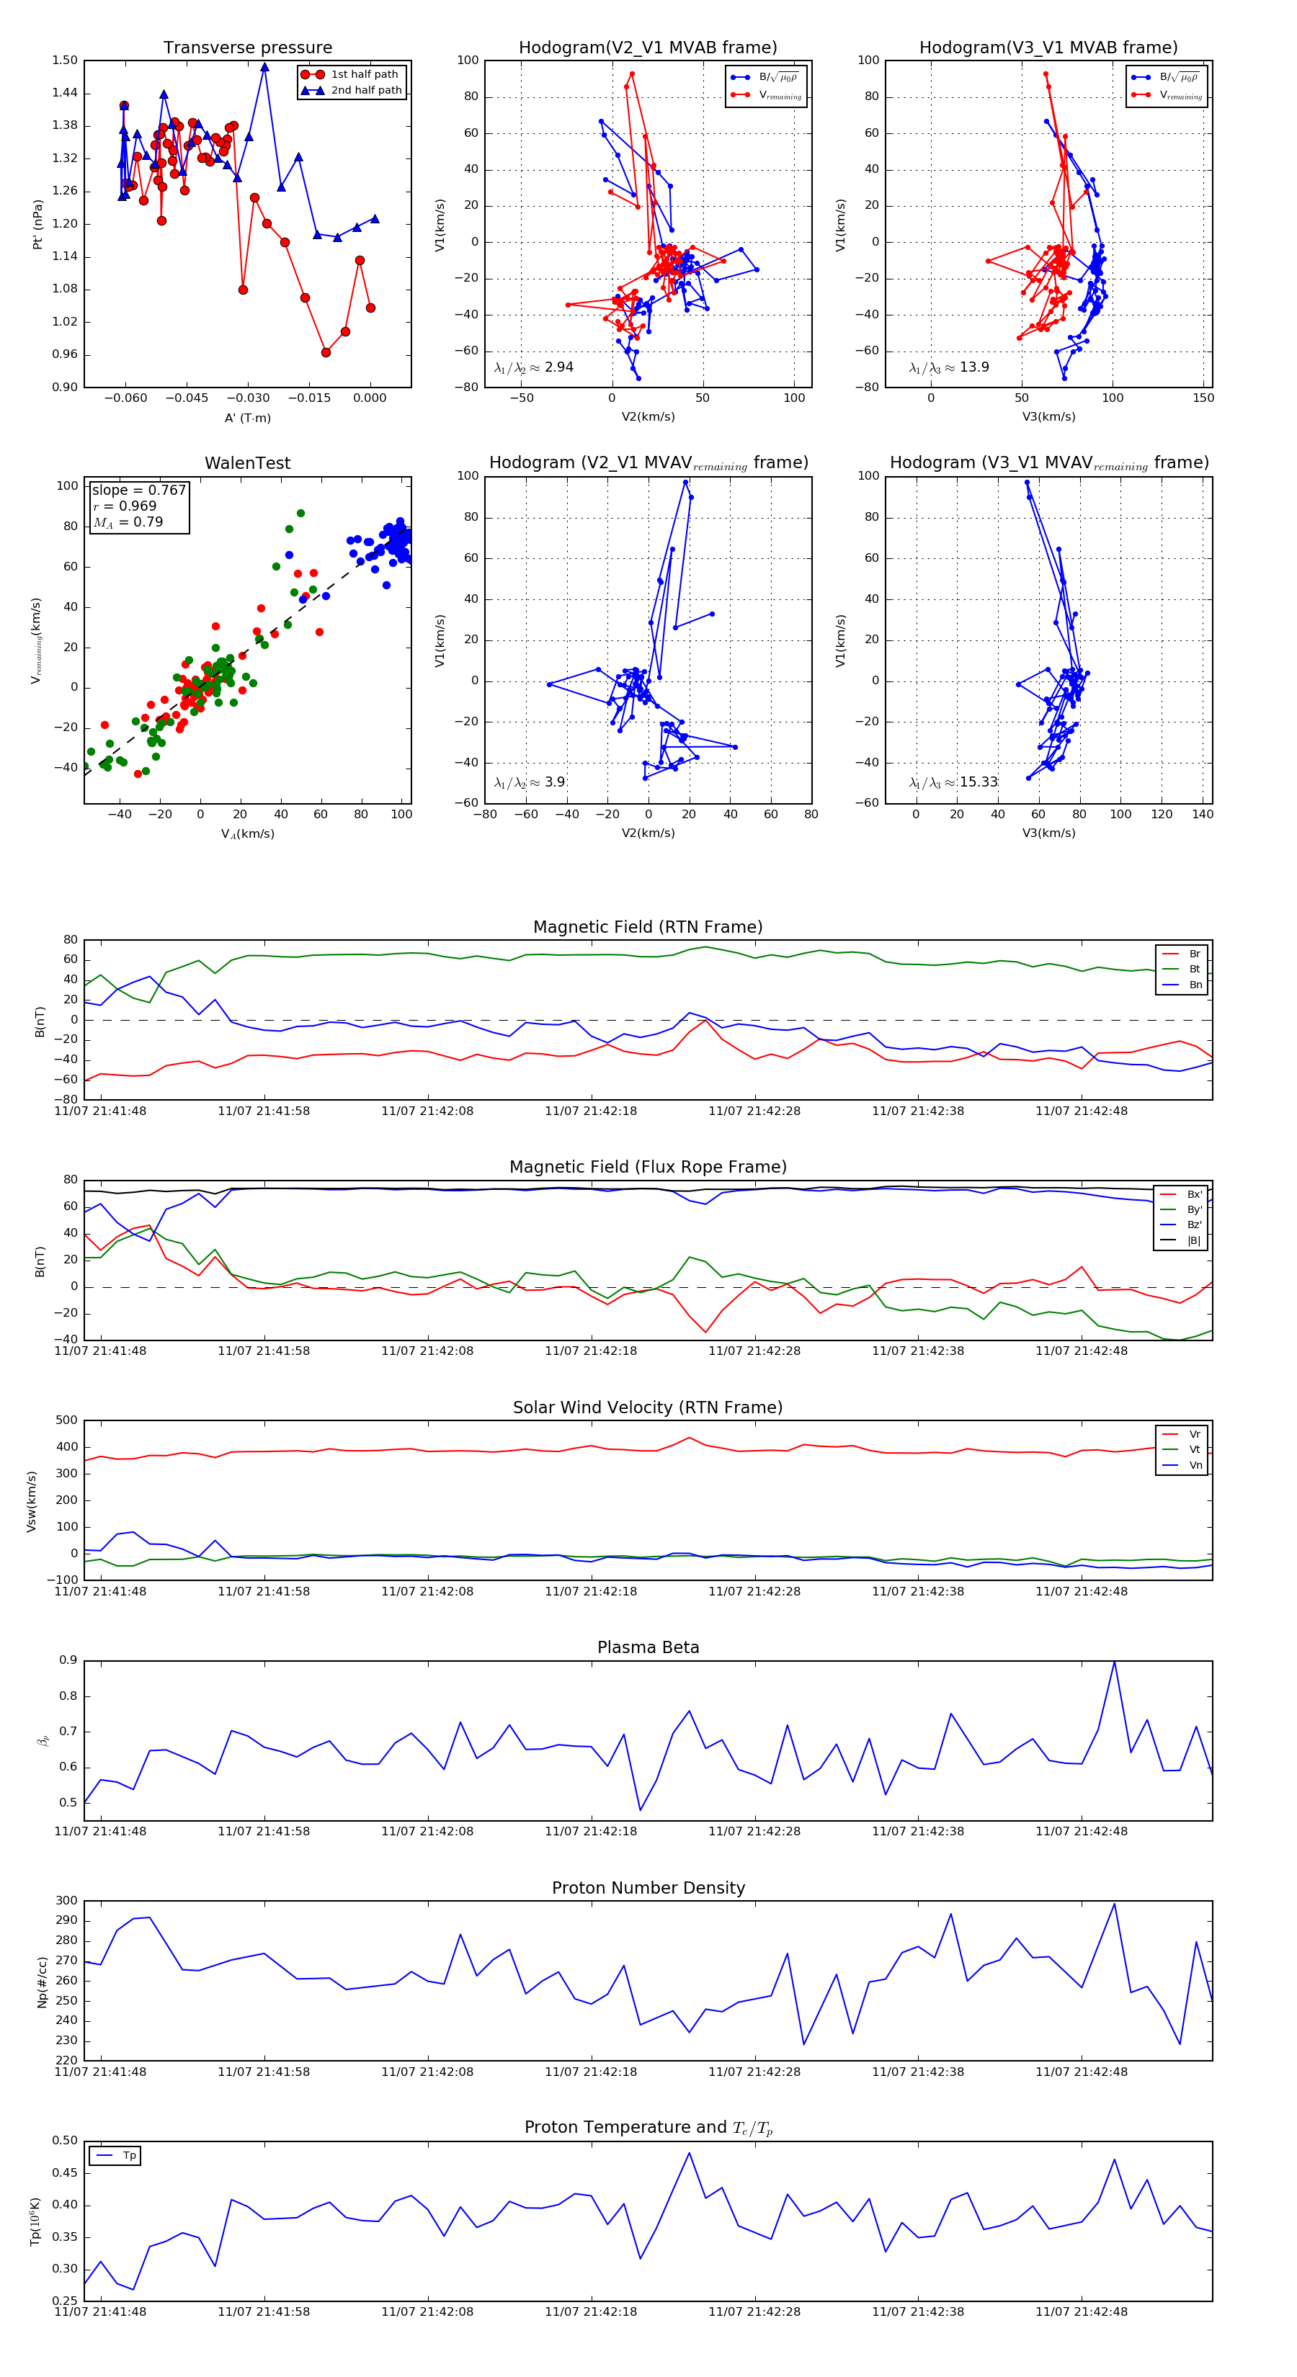Click "11/07 21:41:58" tick under Magnetic Field RTN plot
This screenshot has height=2377, width=1297.
click(x=264, y=1112)
